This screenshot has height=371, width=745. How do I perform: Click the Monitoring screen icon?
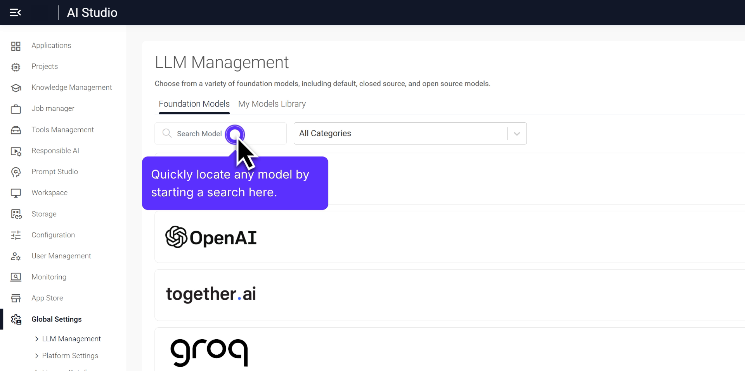coord(16,277)
